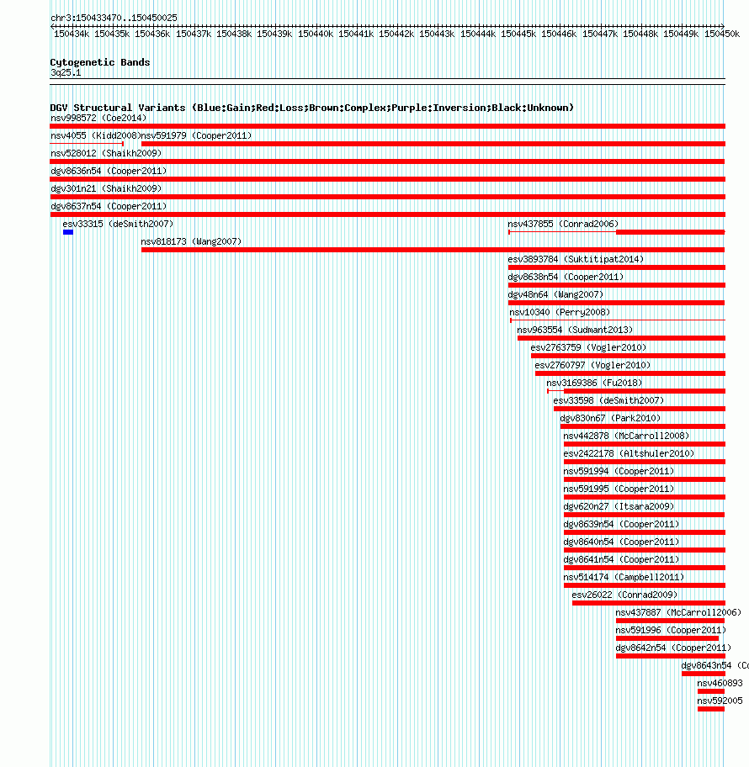Click the nsv998572 (Coe2014) variant label
The image size is (749, 767).
(x=98, y=118)
